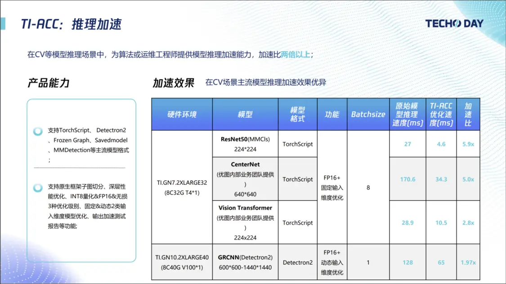Image resolution: width=506 pixels, height=284 pixels.
Task: Click the 加速比 column header
Action: pos(468,114)
